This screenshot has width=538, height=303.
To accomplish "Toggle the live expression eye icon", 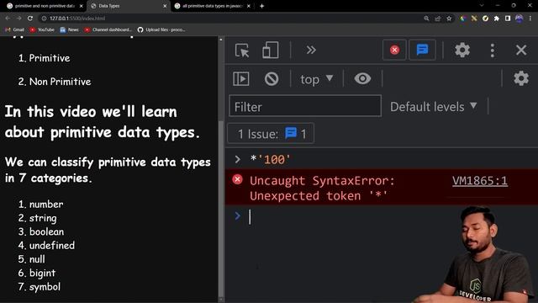I will click(x=362, y=78).
